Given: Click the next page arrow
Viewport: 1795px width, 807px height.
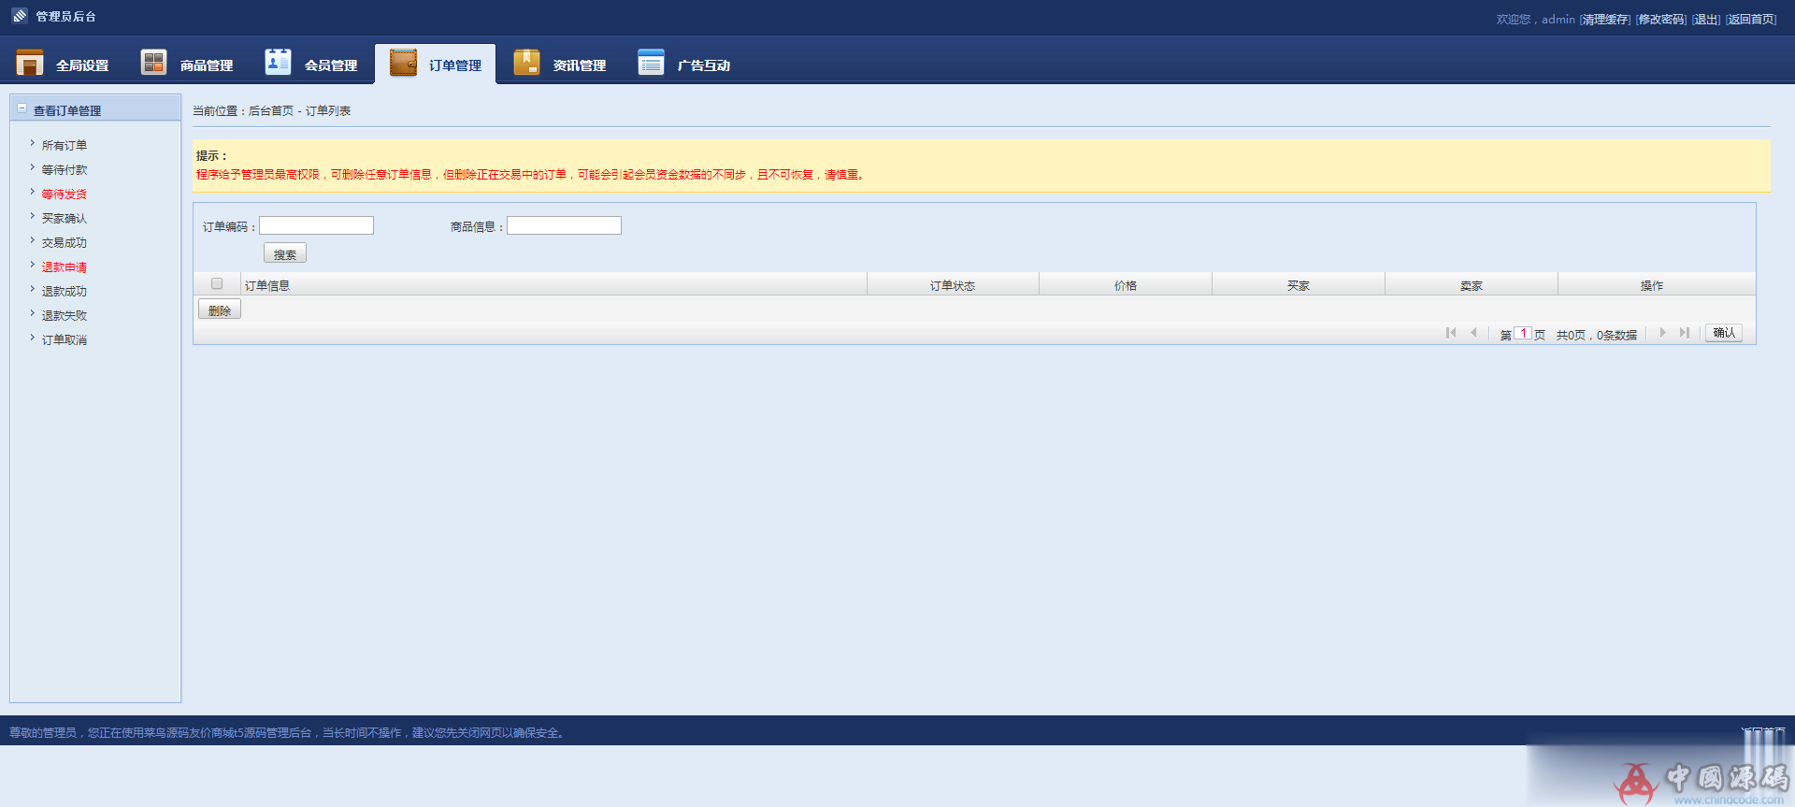Looking at the screenshot, I should pyautogui.click(x=1662, y=333).
